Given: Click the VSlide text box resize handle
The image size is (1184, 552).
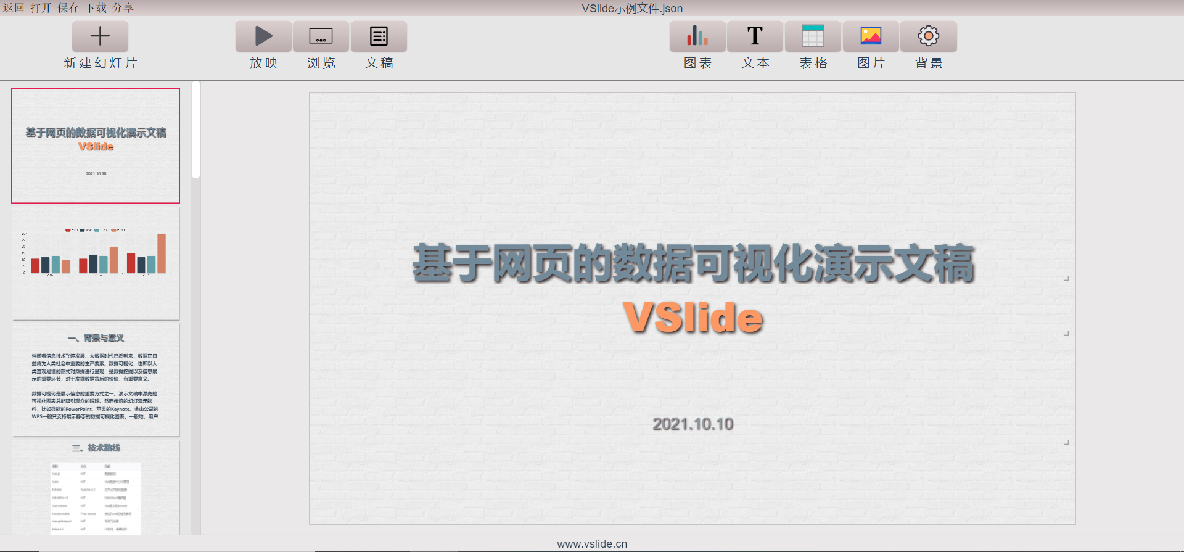Looking at the screenshot, I should pyautogui.click(x=1067, y=334).
